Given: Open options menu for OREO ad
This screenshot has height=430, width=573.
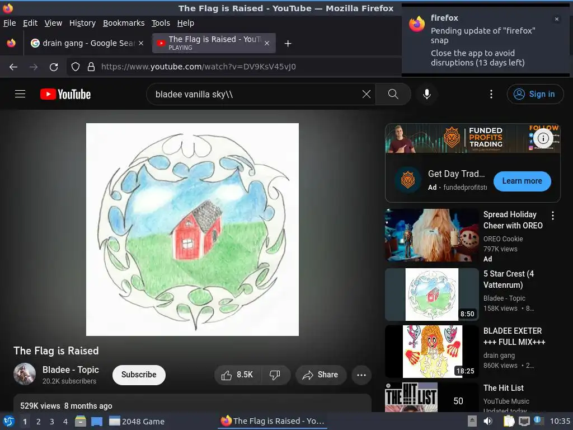Looking at the screenshot, I should point(552,216).
